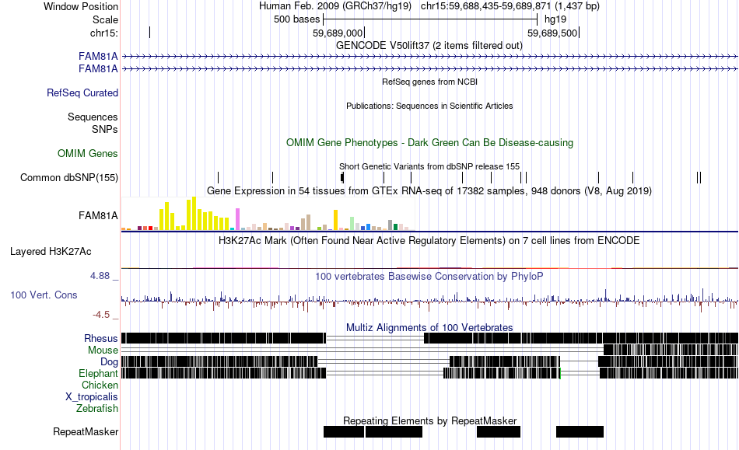The width and height of the screenshot is (739, 450).
Task: Click the RefSeq genes from NCBI title
Action: pos(430,82)
